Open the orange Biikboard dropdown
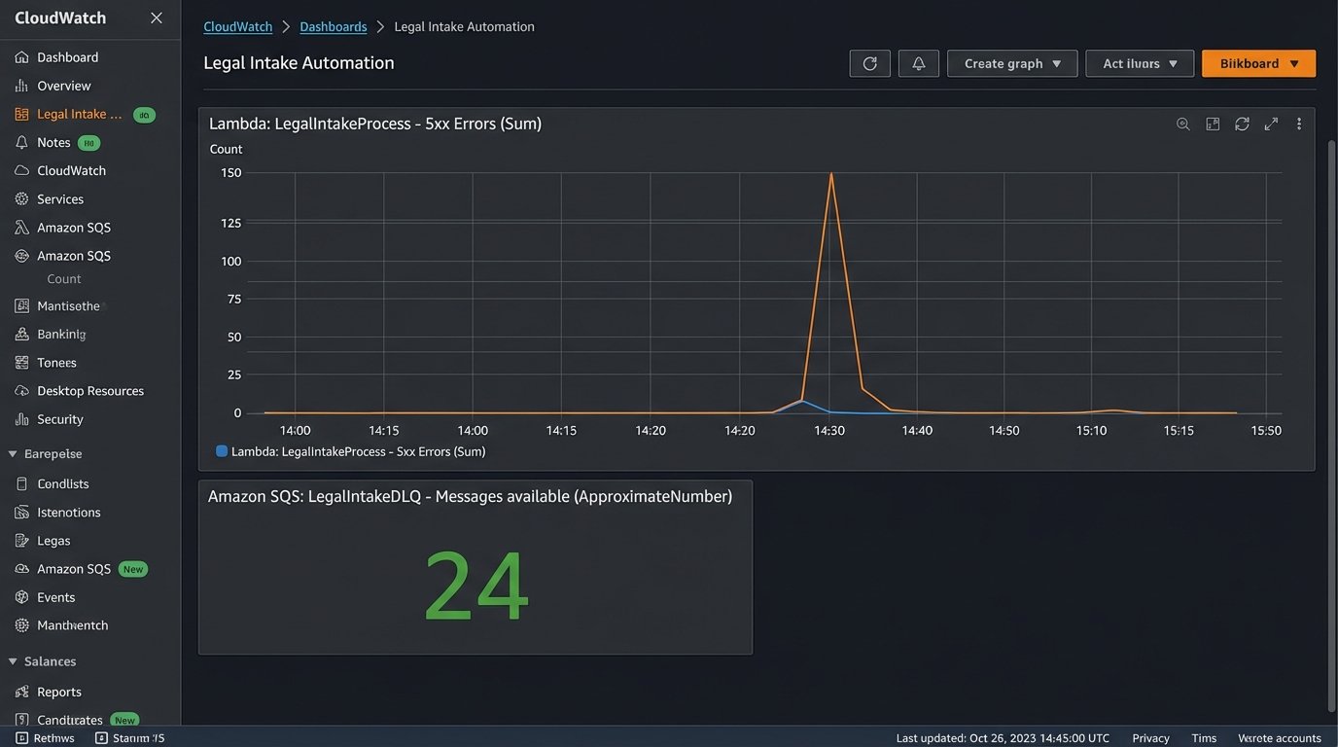The image size is (1338, 747). [x=1258, y=63]
